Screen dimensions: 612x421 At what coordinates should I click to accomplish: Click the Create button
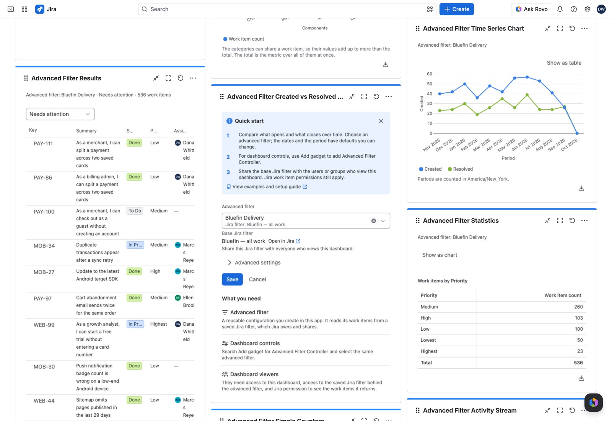pos(457,9)
